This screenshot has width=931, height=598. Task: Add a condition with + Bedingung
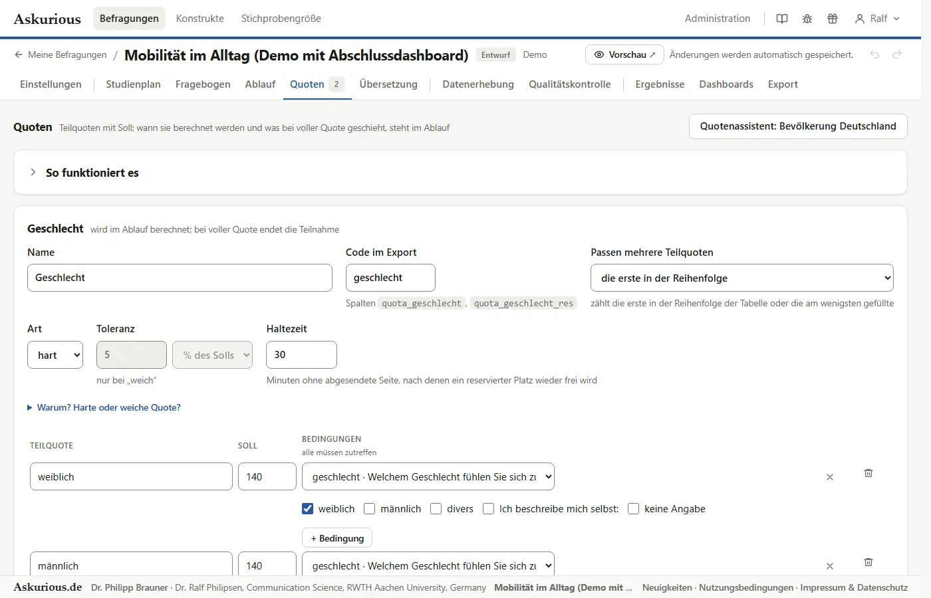(x=337, y=538)
